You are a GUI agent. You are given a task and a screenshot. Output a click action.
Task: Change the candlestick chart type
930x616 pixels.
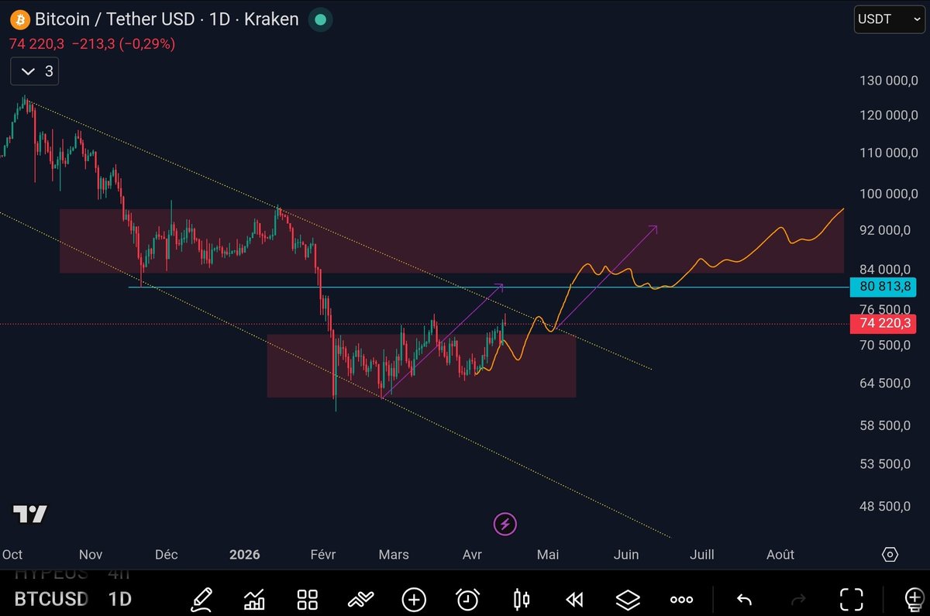click(x=521, y=599)
